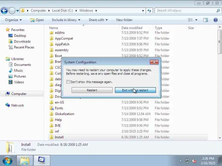Select the inf folder icon
222x166 pixels.
[x=51, y=131]
